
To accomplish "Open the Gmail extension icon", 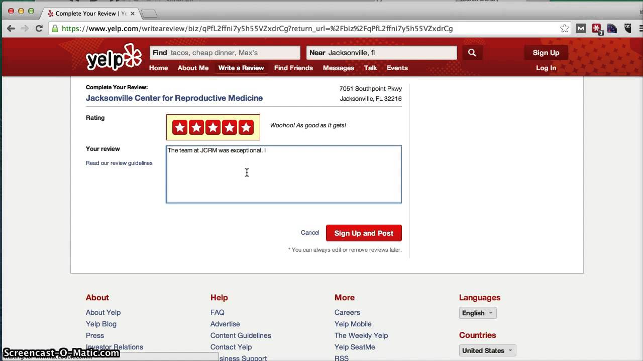I will [x=581, y=29].
